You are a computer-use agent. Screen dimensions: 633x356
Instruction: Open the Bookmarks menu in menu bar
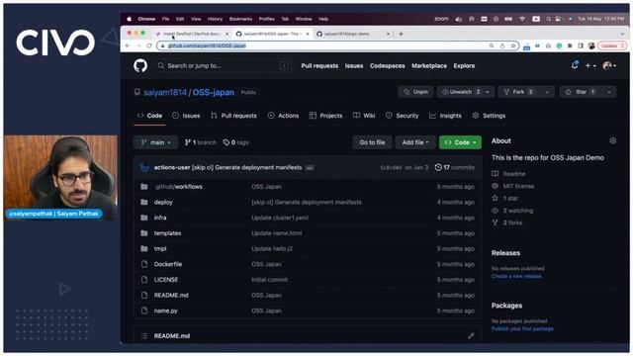(240, 19)
